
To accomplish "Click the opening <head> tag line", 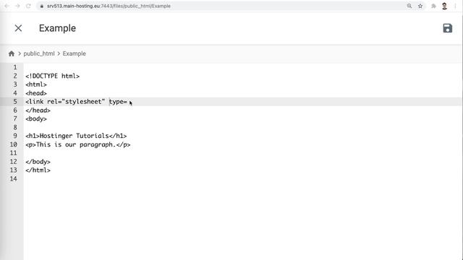I will (35, 93).
